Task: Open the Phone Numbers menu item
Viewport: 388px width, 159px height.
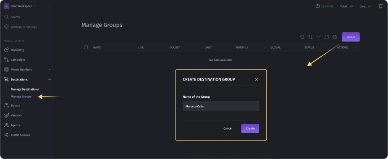Action: coord(21,70)
